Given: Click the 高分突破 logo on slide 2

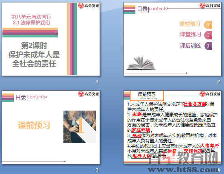Looking at the screenshot, I should 210,6.
